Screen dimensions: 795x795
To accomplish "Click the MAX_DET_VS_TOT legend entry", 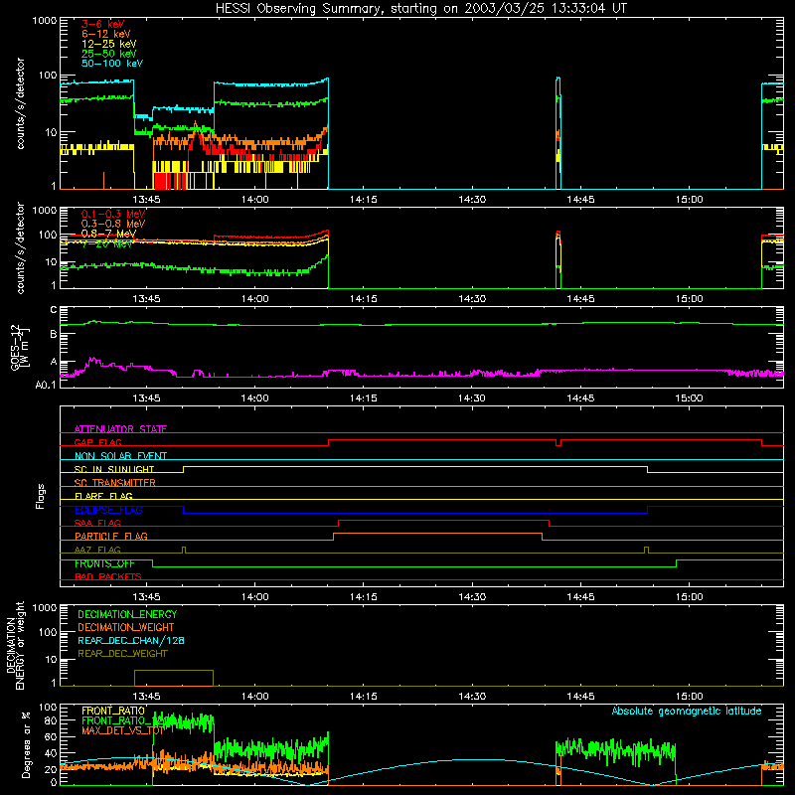I will point(122,730).
